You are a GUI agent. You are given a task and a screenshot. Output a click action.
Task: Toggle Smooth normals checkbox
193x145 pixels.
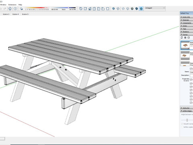(x=182, y=124)
